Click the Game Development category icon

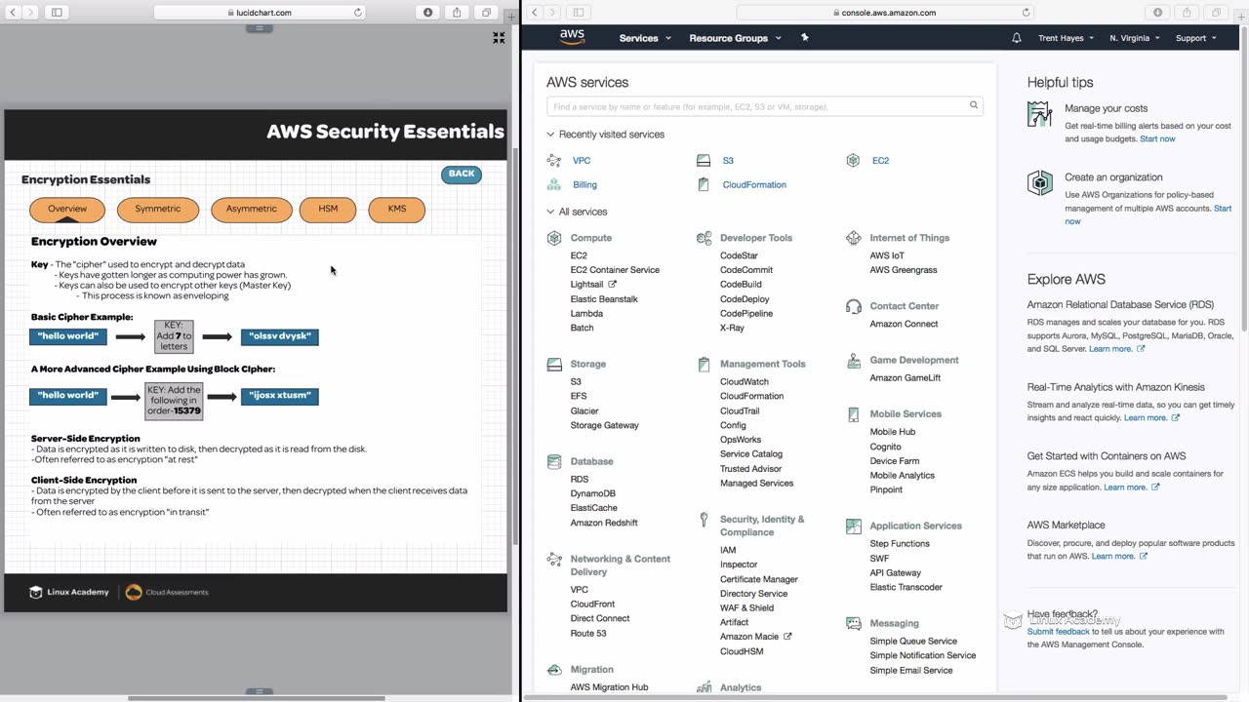click(x=854, y=360)
